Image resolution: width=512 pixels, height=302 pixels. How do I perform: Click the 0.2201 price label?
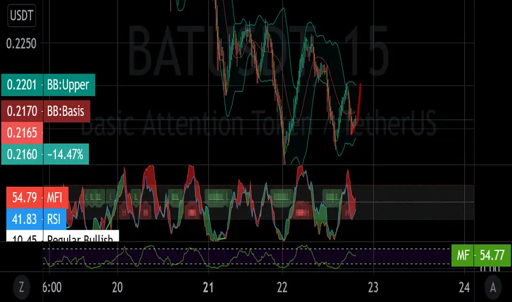point(22,85)
